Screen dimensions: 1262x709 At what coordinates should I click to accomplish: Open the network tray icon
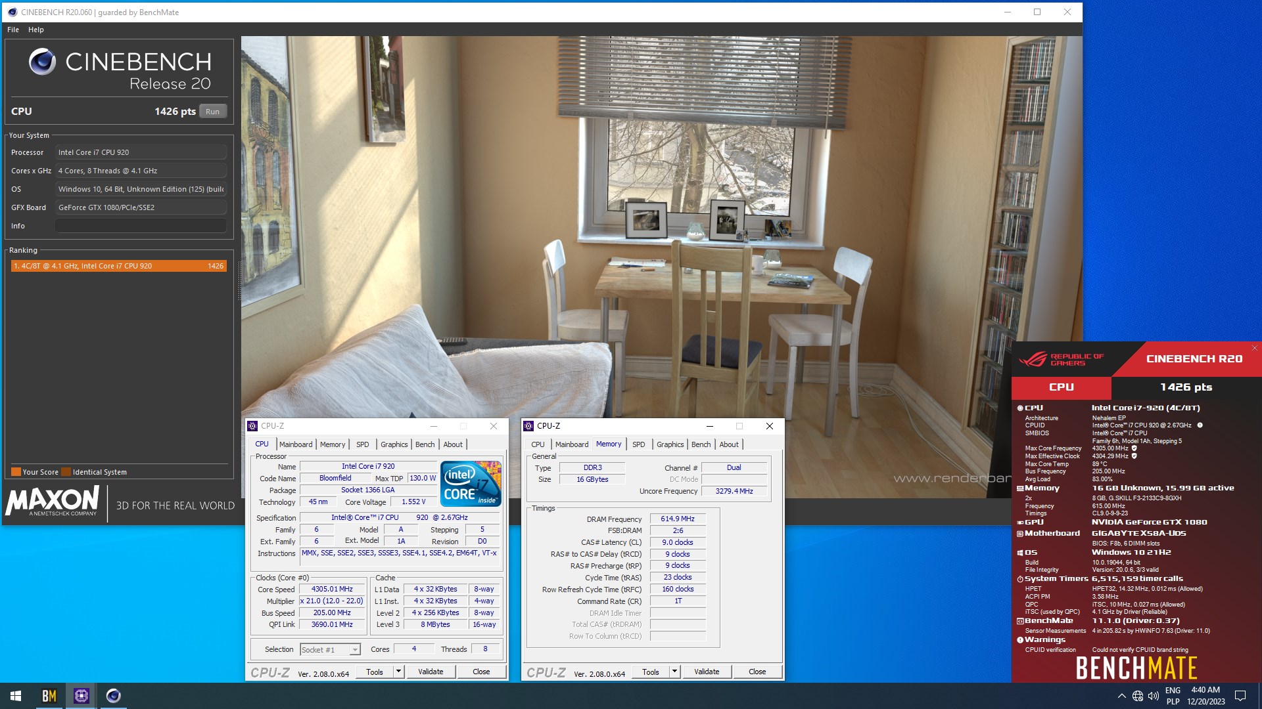[1138, 696]
